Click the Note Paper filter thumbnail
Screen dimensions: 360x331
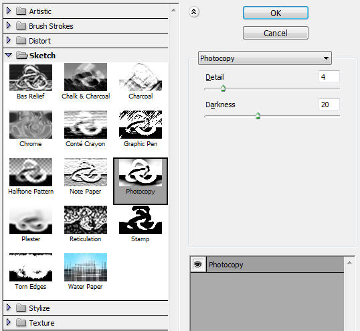[x=86, y=172]
